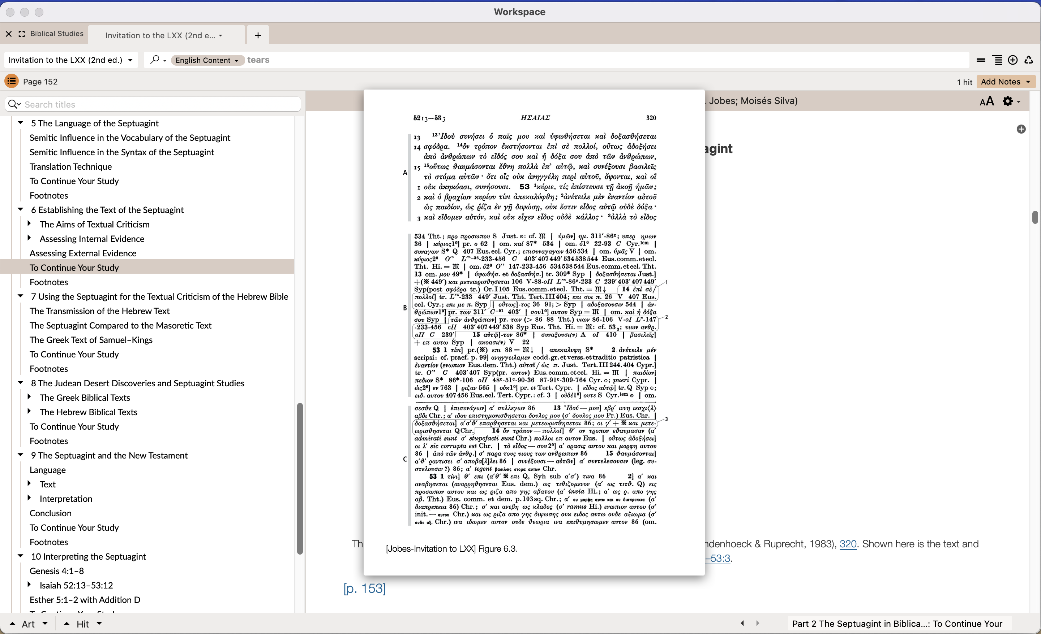Toggle the full-screen icon next to Biblical Studies
This screenshot has height=634, width=1041.
tap(22, 34)
